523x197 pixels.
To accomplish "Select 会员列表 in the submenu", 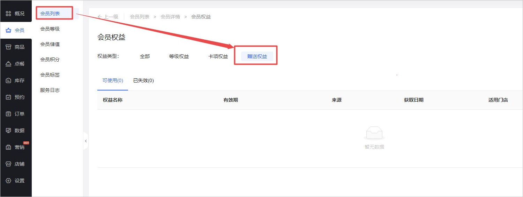I will click(x=50, y=14).
